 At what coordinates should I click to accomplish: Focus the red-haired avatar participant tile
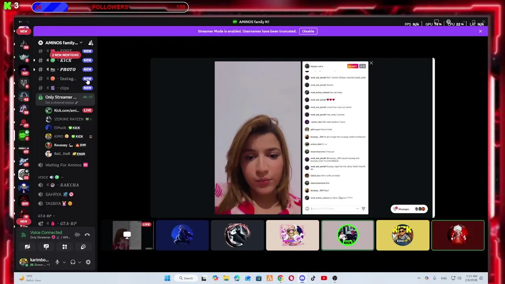458,235
